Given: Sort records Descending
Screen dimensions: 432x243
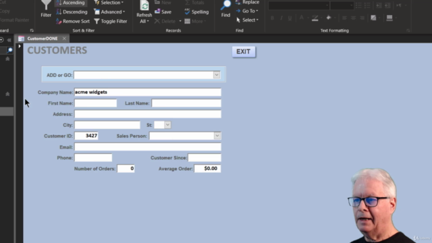Looking at the screenshot, I should point(72,12).
